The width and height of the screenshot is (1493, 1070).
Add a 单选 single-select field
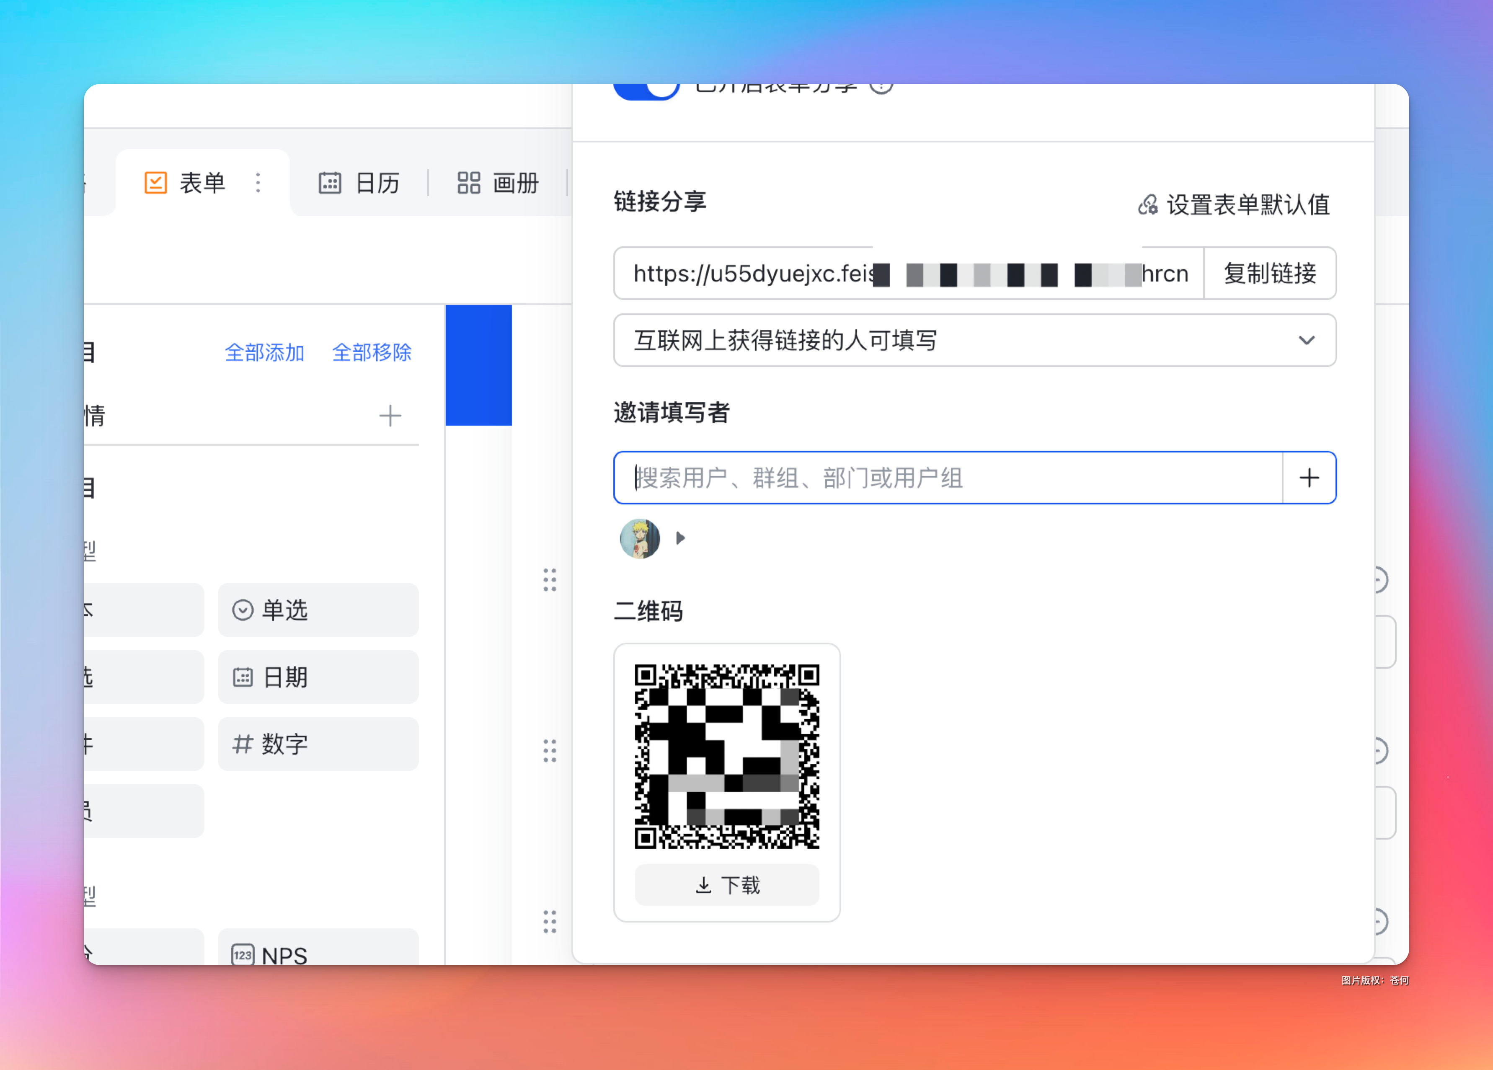click(x=318, y=610)
